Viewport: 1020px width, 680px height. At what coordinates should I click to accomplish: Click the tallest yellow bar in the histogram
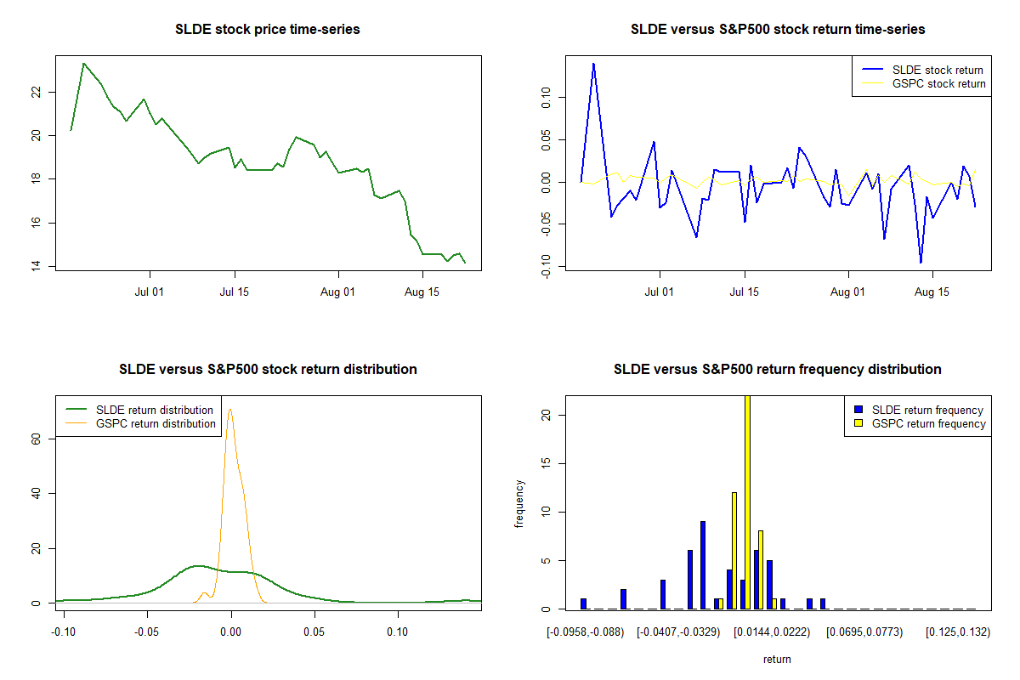pyautogui.click(x=747, y=501)
